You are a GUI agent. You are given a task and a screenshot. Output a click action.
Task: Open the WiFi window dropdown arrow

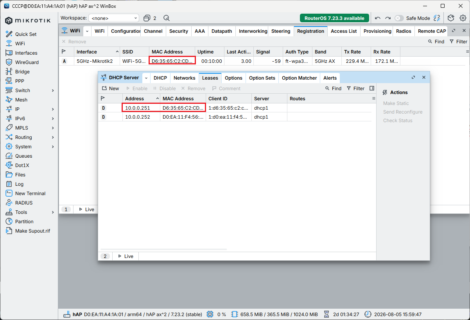(87, 31)
